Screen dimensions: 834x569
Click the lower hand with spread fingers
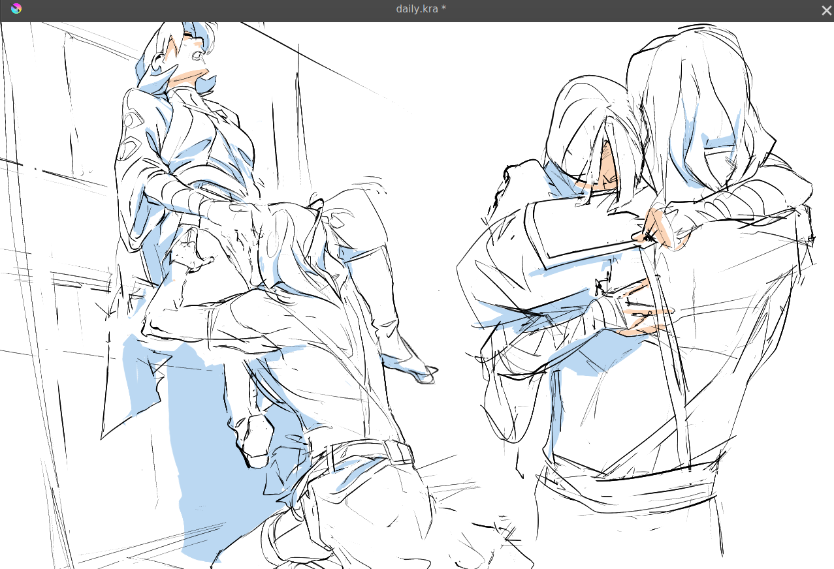click(x=637, y=316)
